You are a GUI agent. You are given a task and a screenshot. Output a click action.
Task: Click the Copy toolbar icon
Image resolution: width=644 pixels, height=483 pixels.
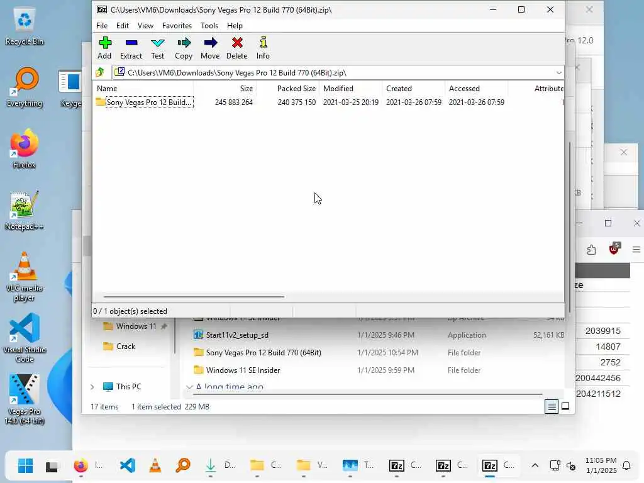coord(184,48)
